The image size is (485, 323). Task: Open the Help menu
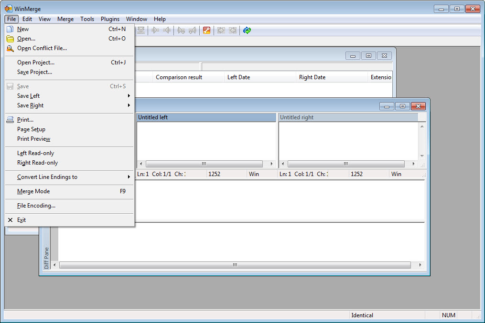pyautogui.click(x=160, y=19)
